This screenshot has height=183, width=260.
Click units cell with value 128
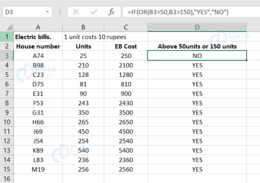coord(83,74)
